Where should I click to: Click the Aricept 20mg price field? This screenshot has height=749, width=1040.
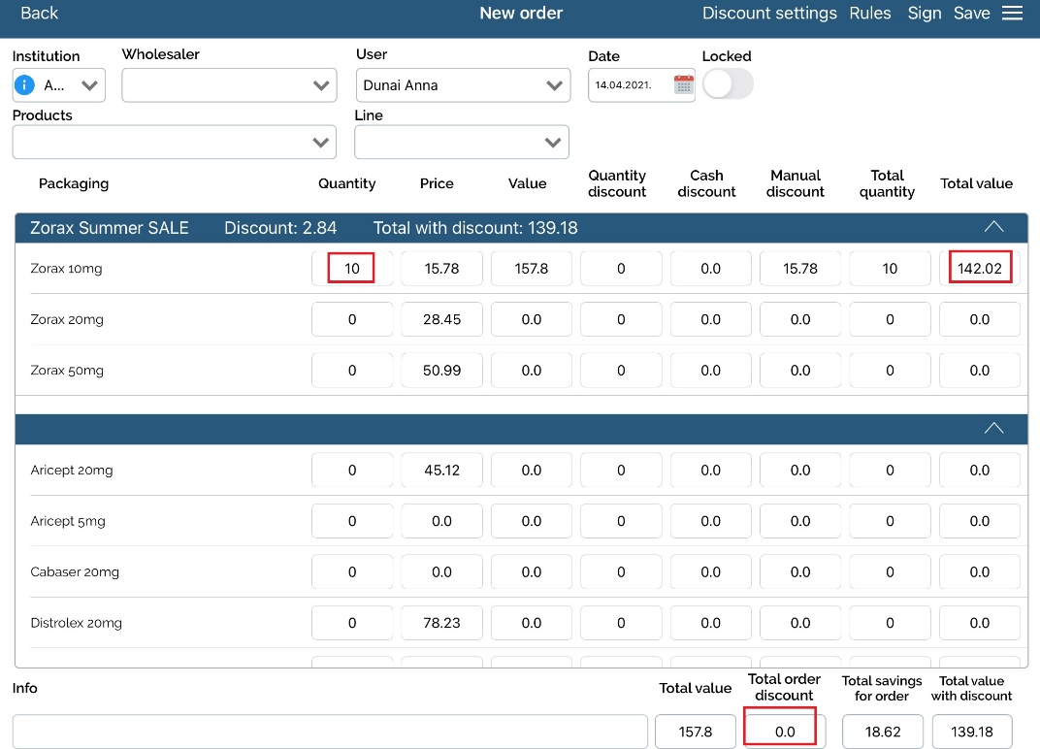441,471
